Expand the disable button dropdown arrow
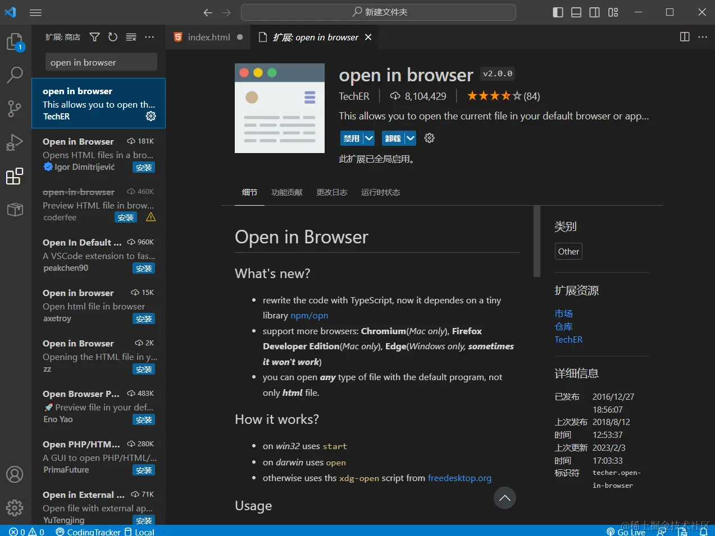 (x=369, y=138)
